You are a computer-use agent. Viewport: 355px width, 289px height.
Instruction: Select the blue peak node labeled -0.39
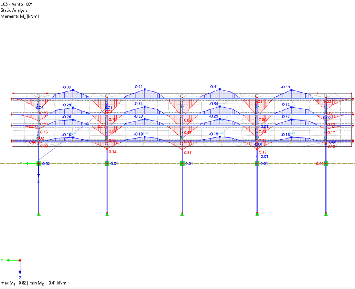(x=291, y=90)
